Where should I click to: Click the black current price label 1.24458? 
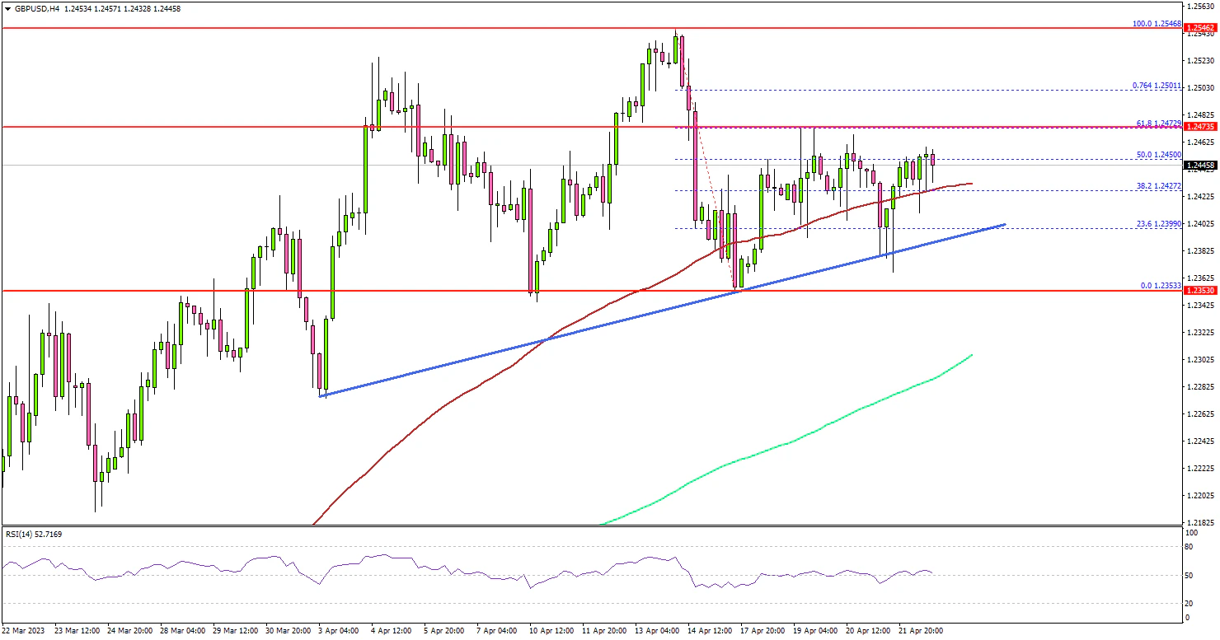tap(1199, 166)
